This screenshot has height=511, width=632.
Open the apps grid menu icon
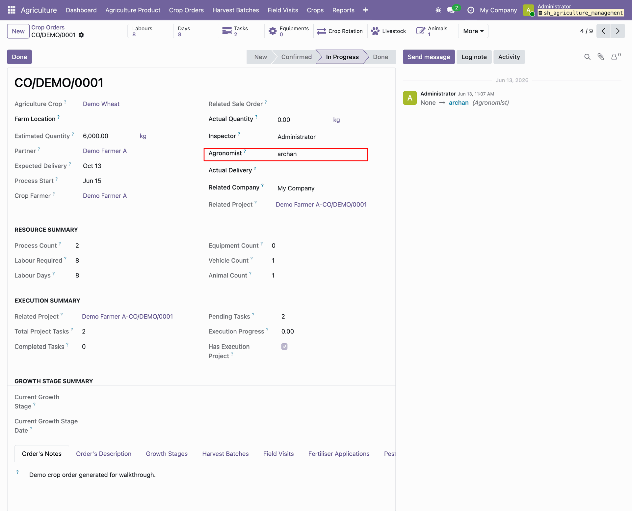12,10
